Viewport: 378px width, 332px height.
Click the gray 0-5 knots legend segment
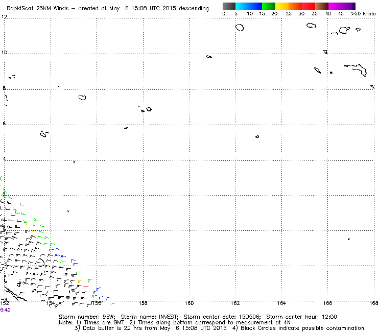[229, 6]
